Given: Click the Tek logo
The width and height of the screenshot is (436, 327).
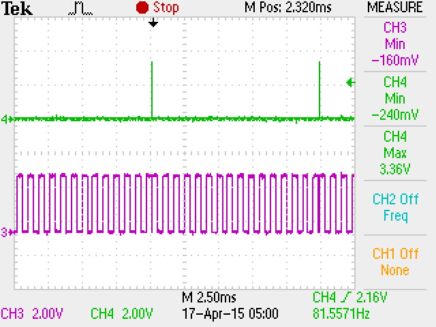Looking at the screenshot, I should point(17,8).
